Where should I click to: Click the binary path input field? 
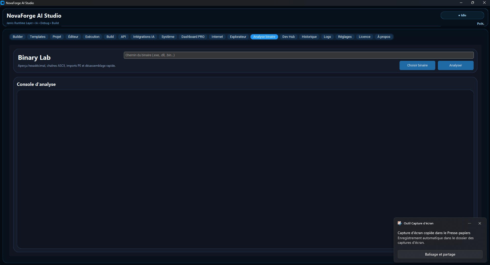click(299, 55)
